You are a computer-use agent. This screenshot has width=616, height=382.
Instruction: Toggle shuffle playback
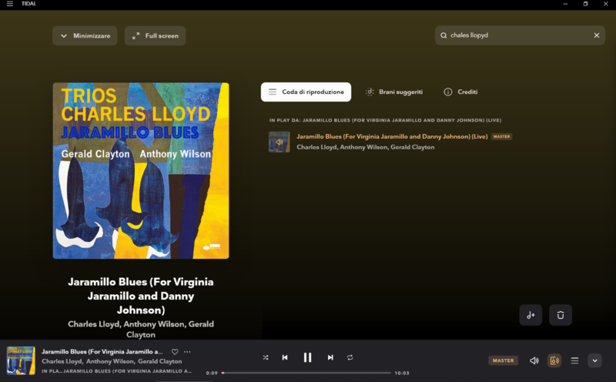tap(266, 357)
